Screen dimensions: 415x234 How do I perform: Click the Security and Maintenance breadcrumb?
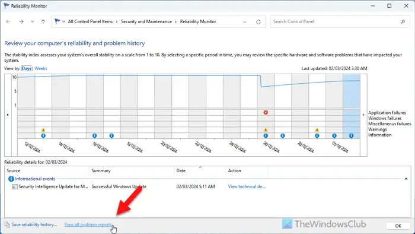click(x=146, y=21)
